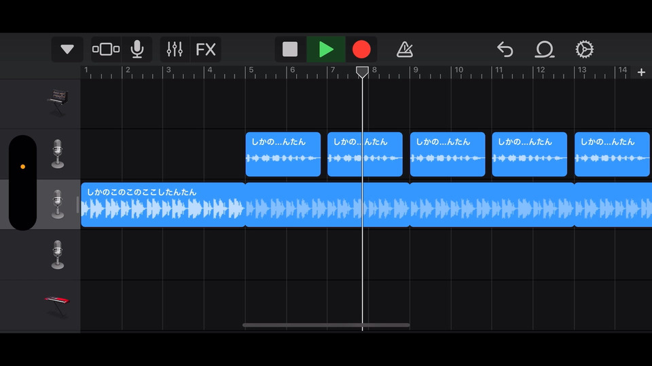Click the playhead marker on the ruler
652x366 pixels.
pos(362,72)
